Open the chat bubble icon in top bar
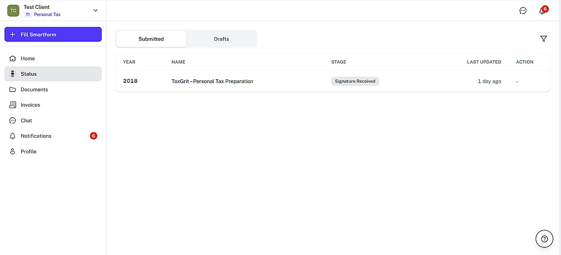 (x=523, y=11)
